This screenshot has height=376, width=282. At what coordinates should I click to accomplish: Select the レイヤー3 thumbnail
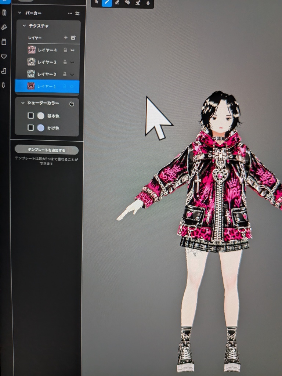tap(31, 62)
